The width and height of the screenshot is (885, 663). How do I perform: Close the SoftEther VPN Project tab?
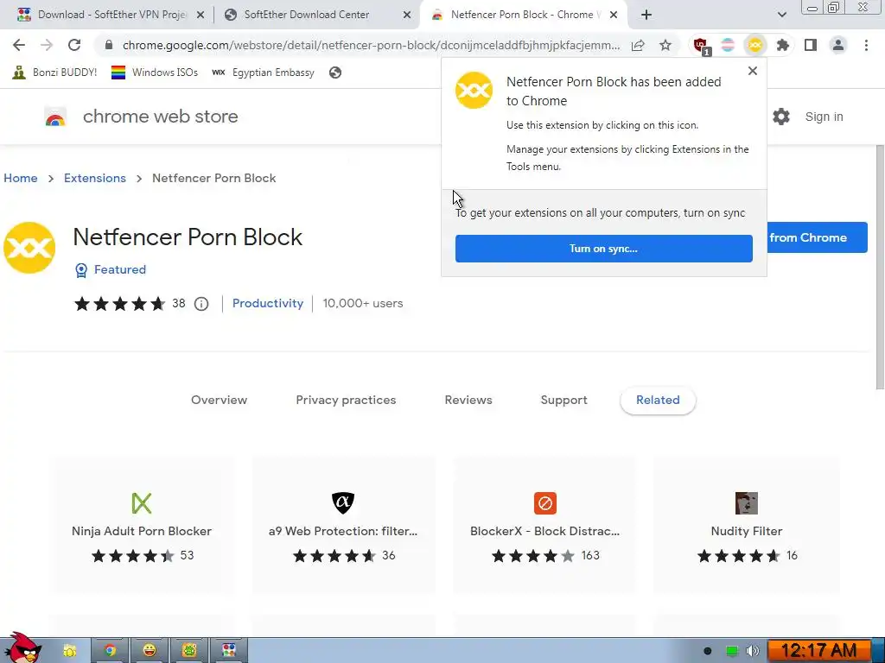tap(200, 15)
